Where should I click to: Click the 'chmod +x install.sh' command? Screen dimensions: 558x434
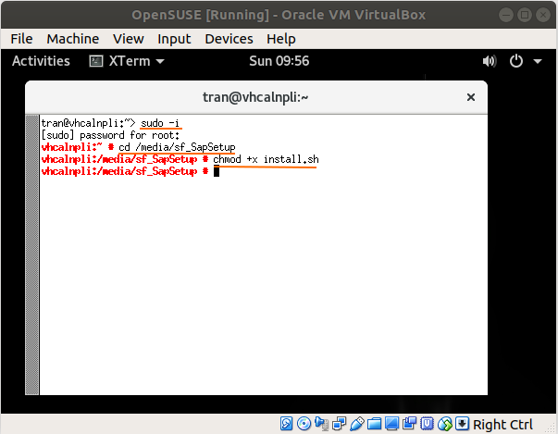(266, 159)
